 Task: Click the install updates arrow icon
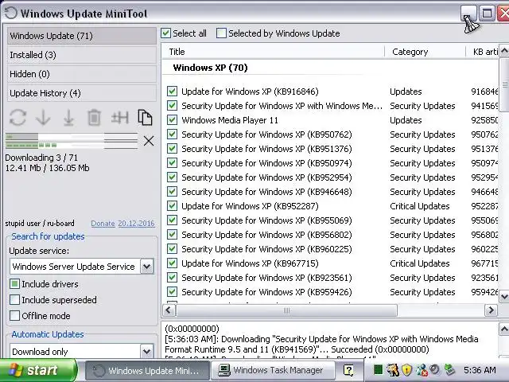68,117
